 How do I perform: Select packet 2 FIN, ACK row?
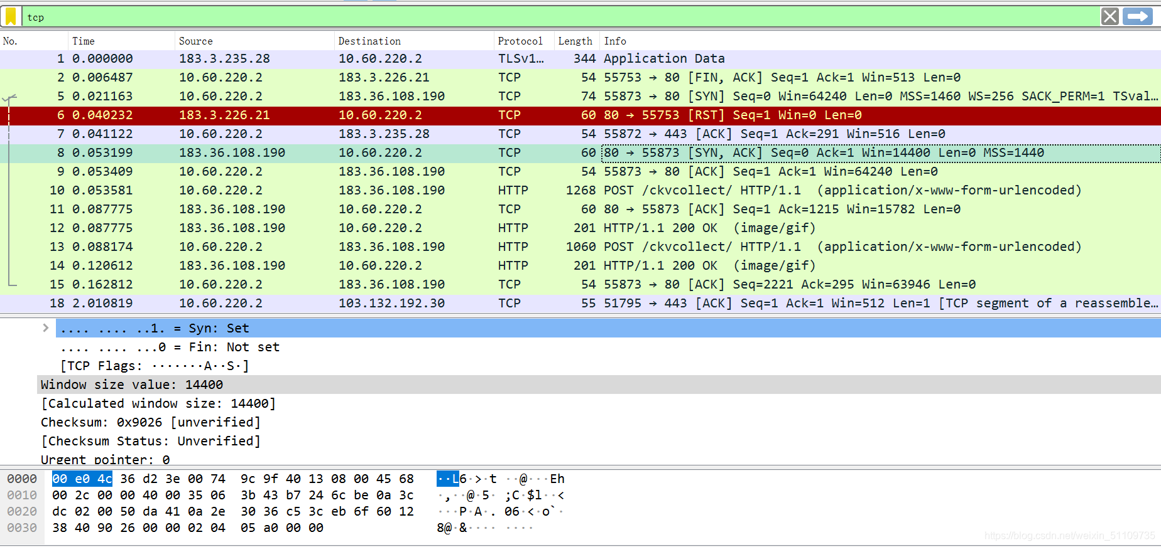pos(580,77)
